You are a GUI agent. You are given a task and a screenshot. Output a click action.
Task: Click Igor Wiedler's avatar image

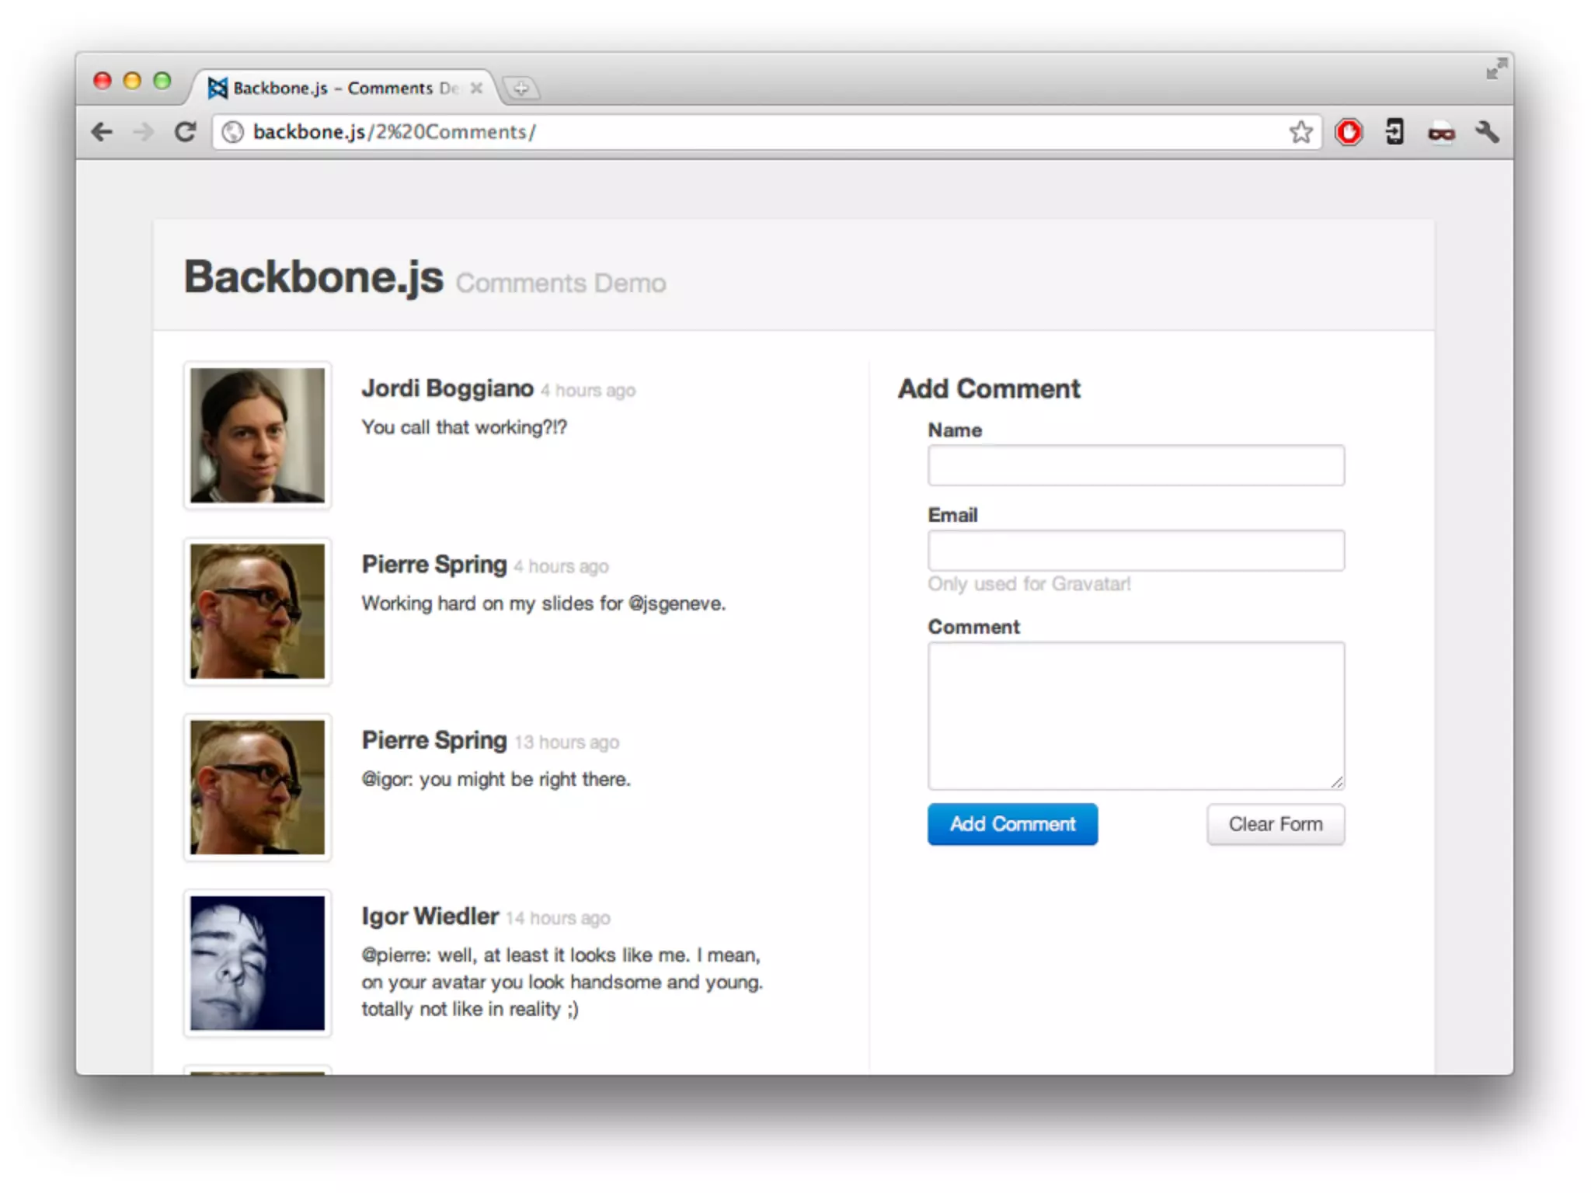click(x=257, y=963)
